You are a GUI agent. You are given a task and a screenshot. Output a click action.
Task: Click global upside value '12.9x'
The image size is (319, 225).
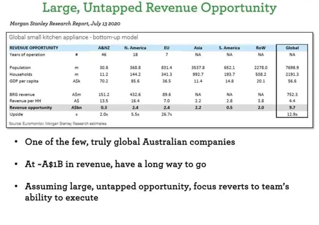pos(292,114)
